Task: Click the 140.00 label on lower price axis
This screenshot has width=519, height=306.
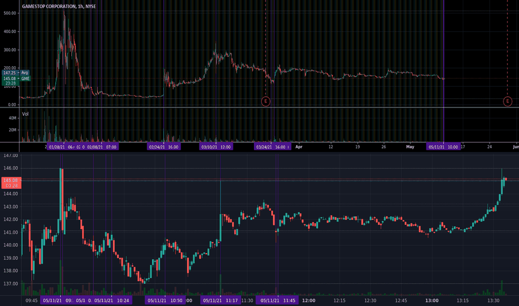Action: pos(11,245)
